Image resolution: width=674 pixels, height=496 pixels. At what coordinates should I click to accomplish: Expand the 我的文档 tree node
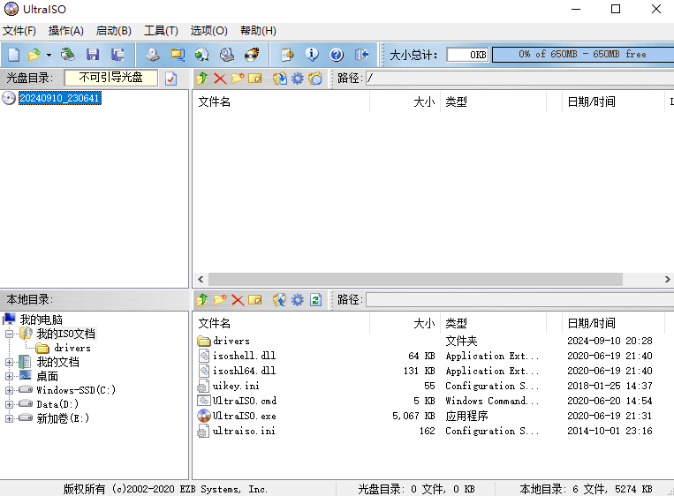9,362
